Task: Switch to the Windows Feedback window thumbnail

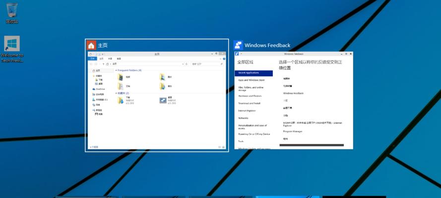Action: [294, 100]
